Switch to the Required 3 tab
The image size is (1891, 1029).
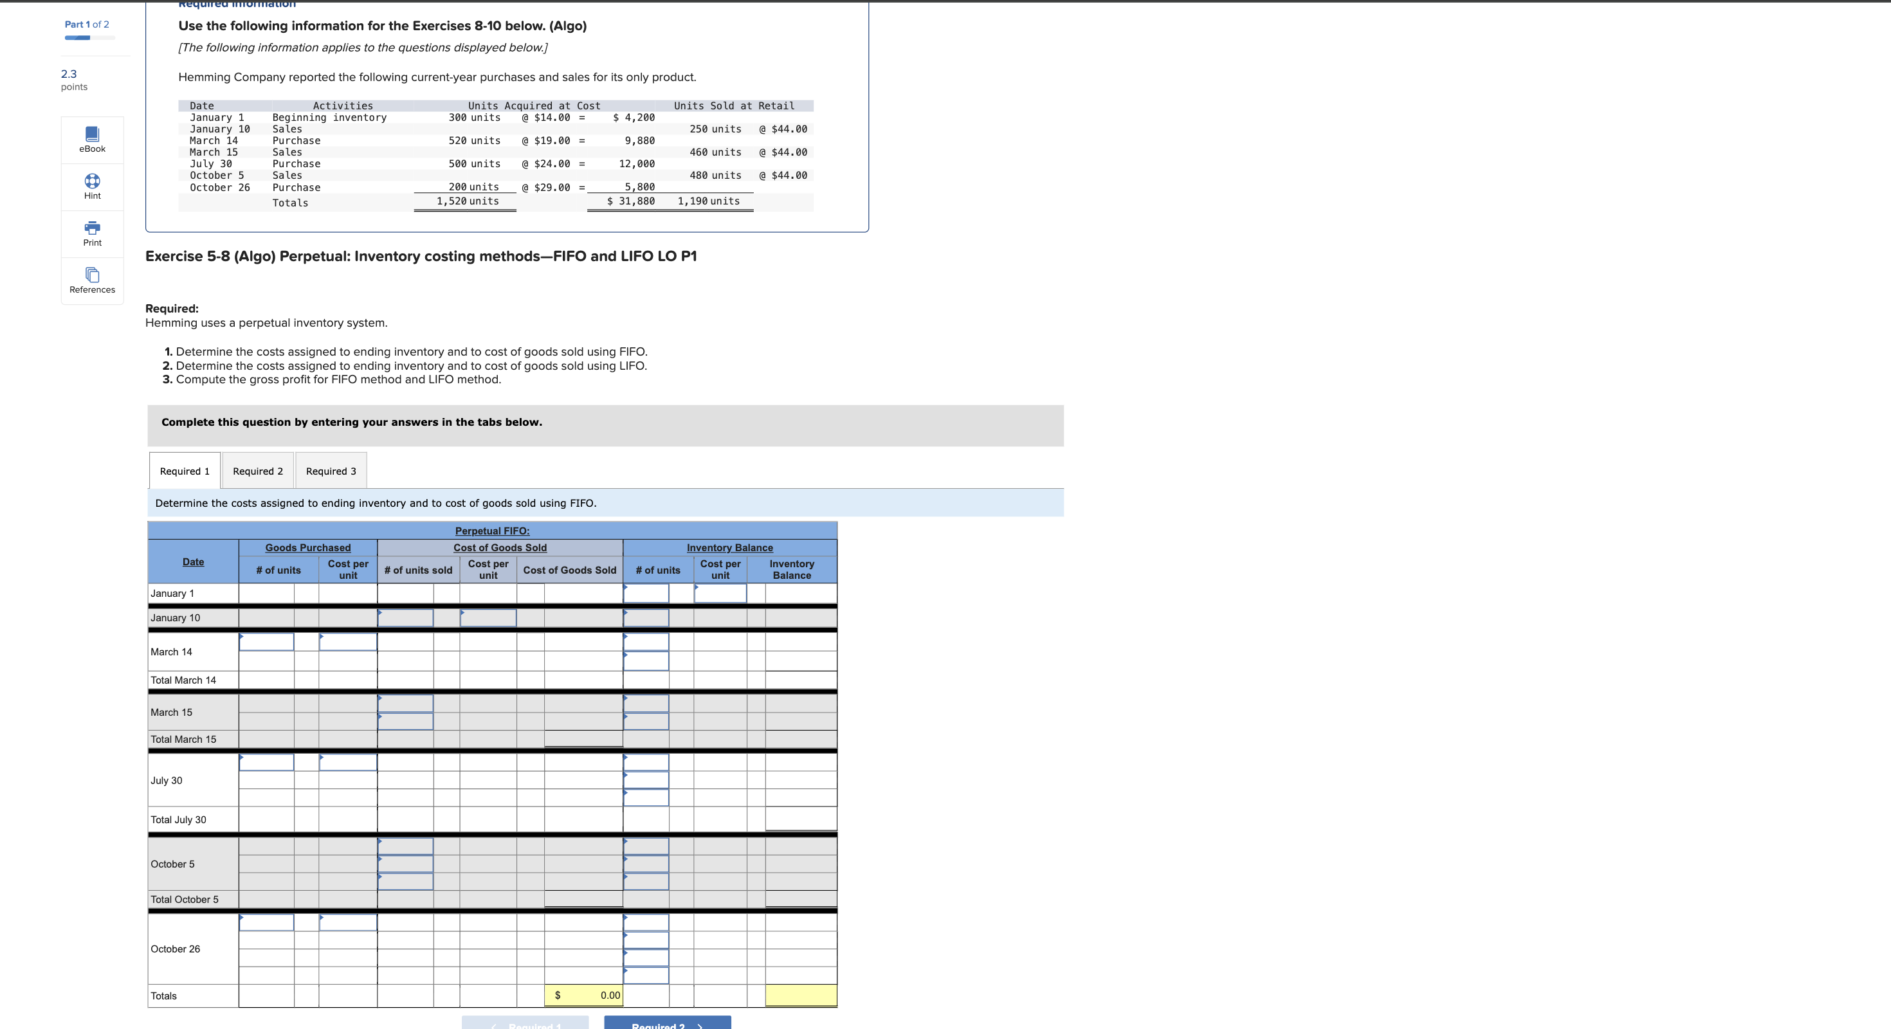pyautogui.click(x=331, y=471)
